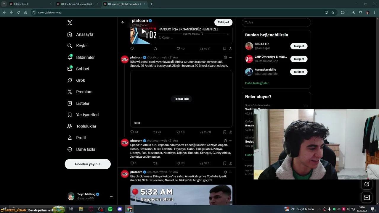This screenshot has height=213, width=379.
Task: Click Tekrar izle on the video
Action: (x=181, y=99)
